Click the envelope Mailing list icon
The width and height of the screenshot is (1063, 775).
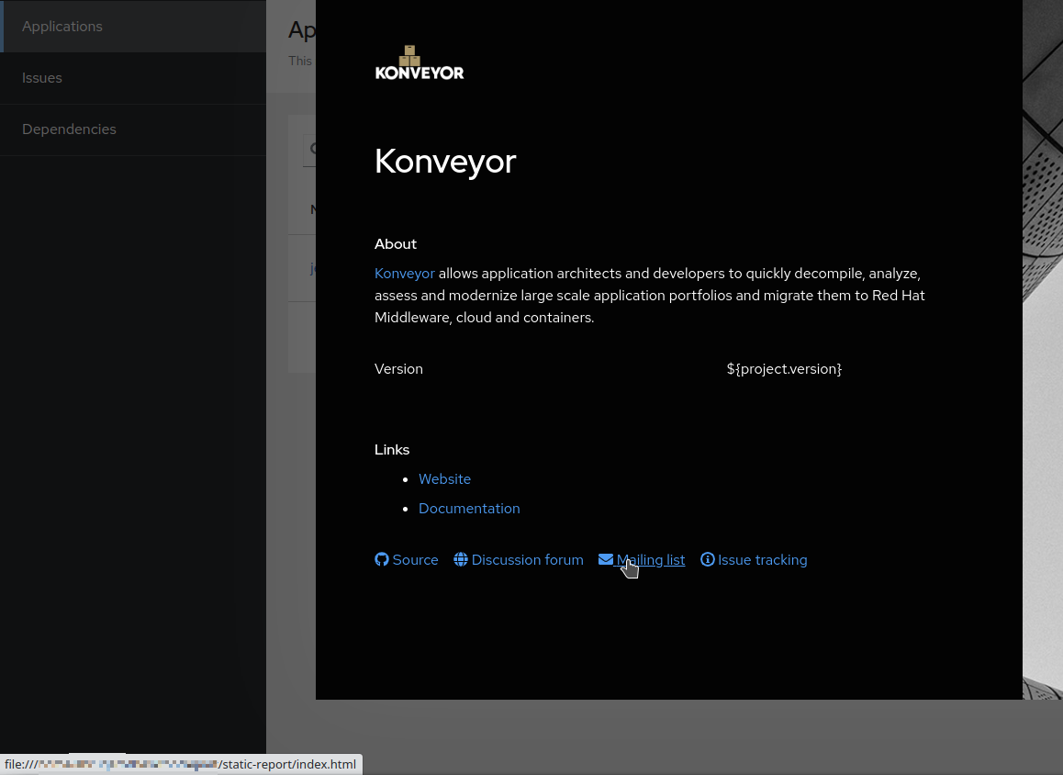pos(605,559)
